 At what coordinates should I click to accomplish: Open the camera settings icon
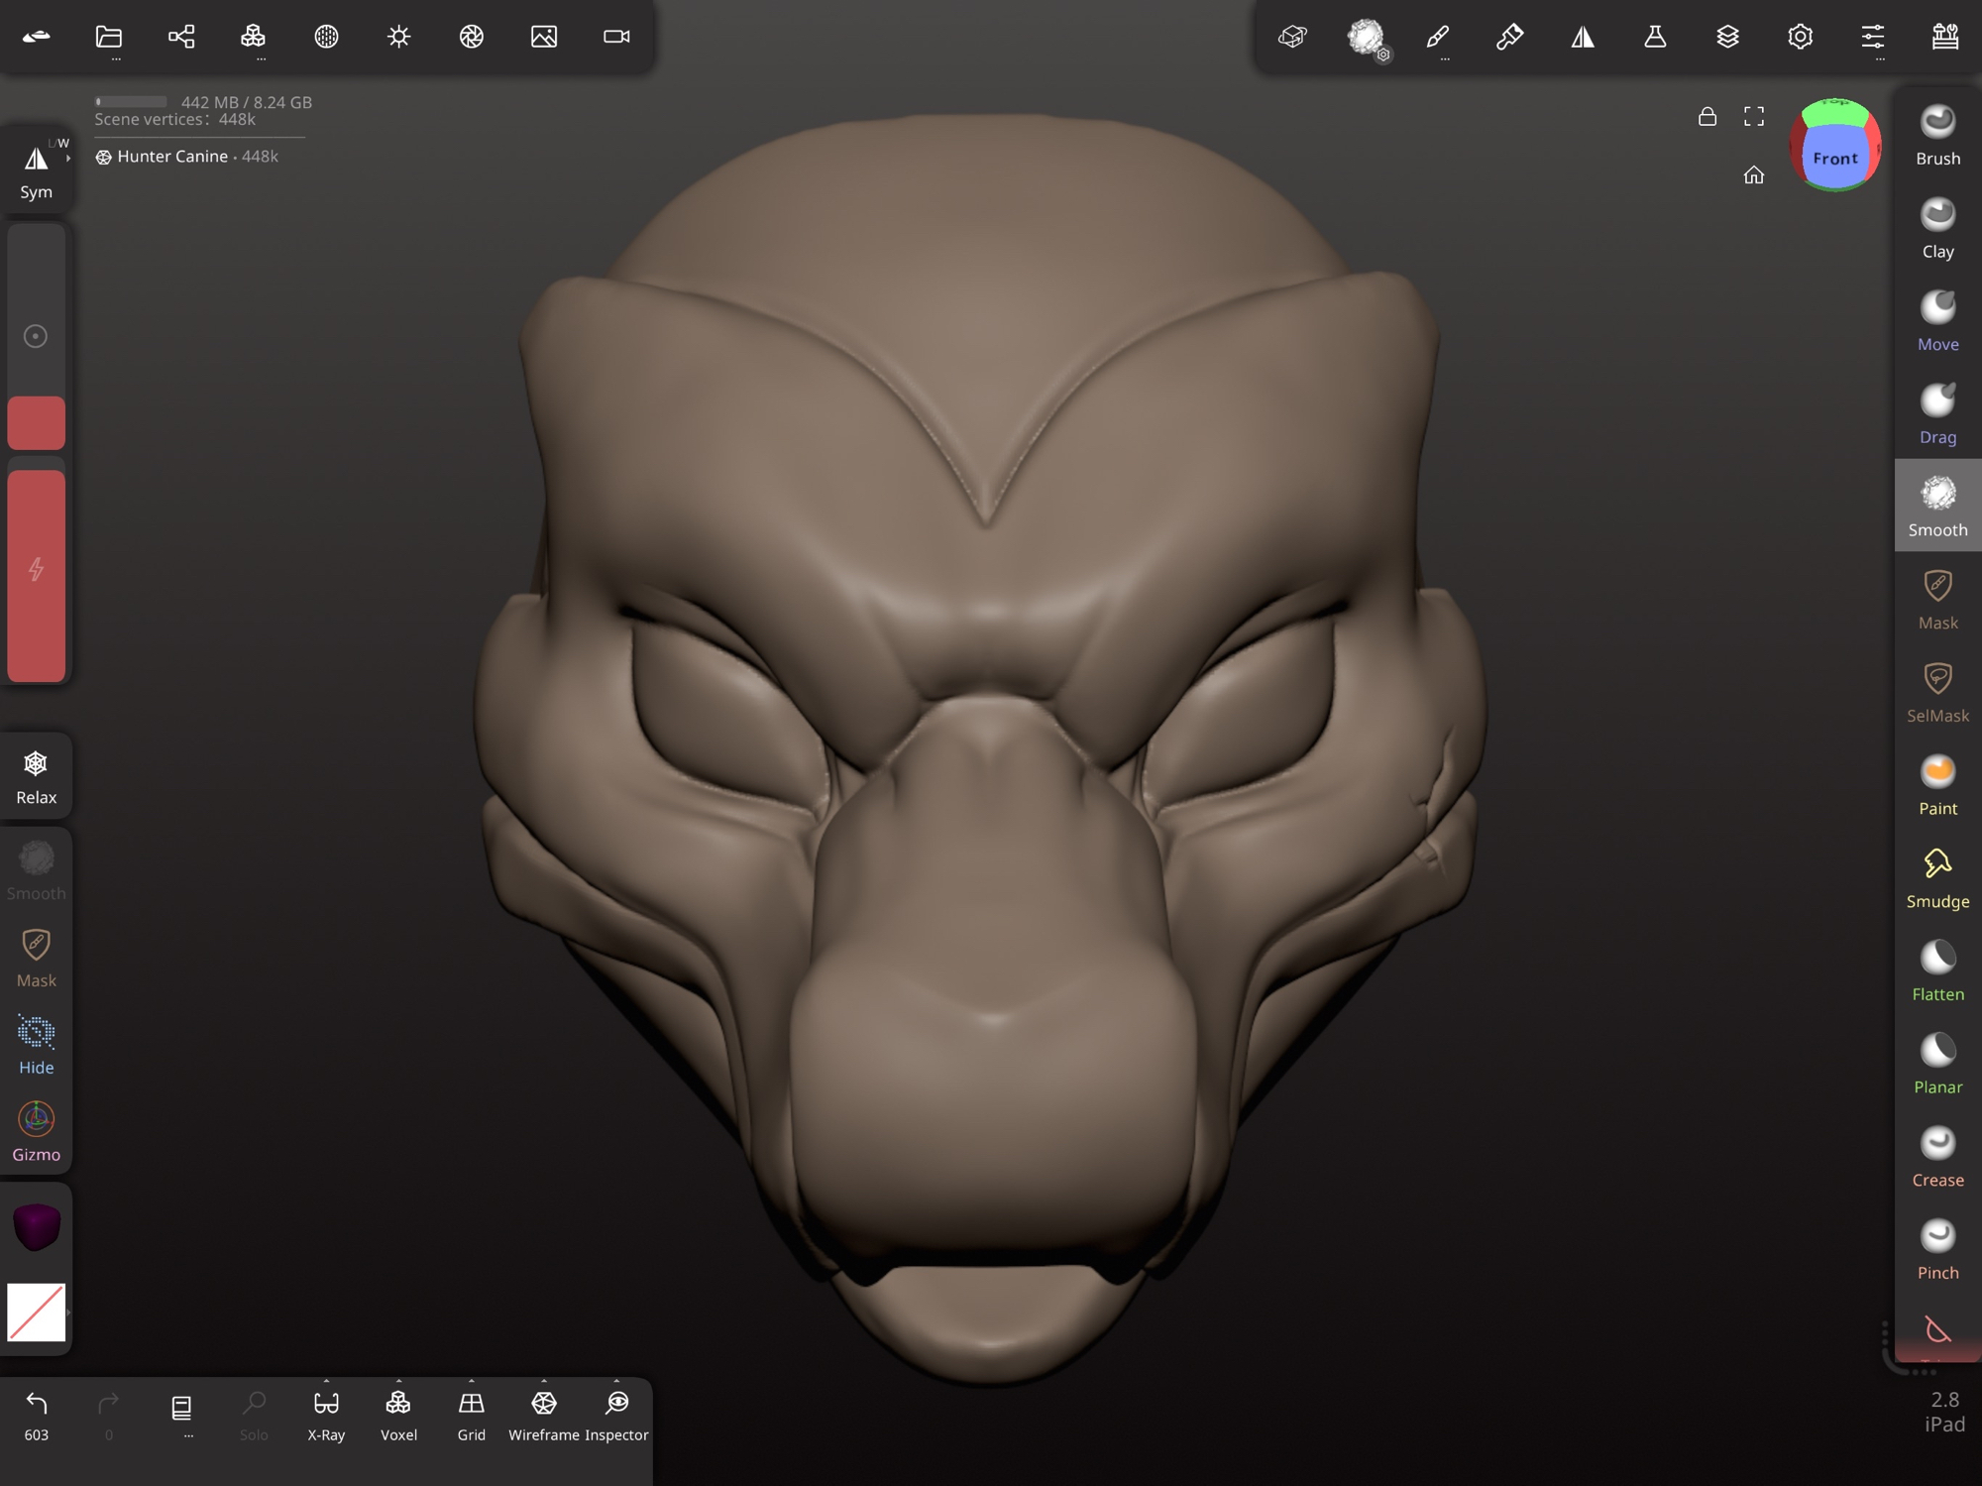[x=616, y=37]
